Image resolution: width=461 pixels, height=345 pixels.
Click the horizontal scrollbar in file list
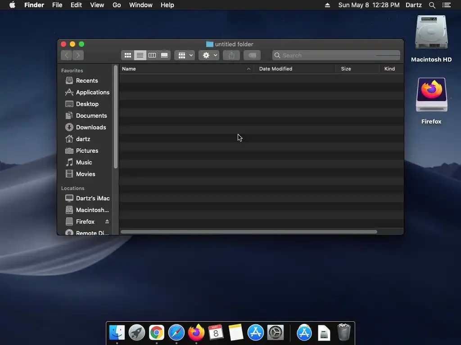click(x=249, y=232)
